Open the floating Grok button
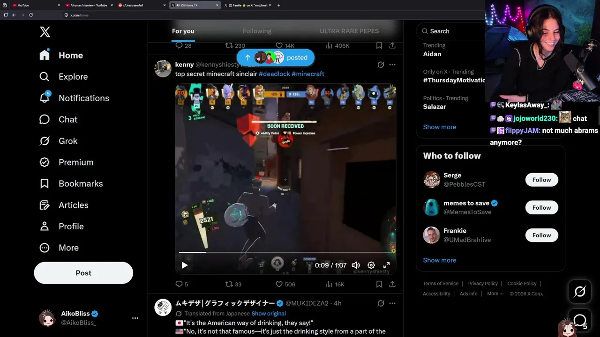 point(580,292)
